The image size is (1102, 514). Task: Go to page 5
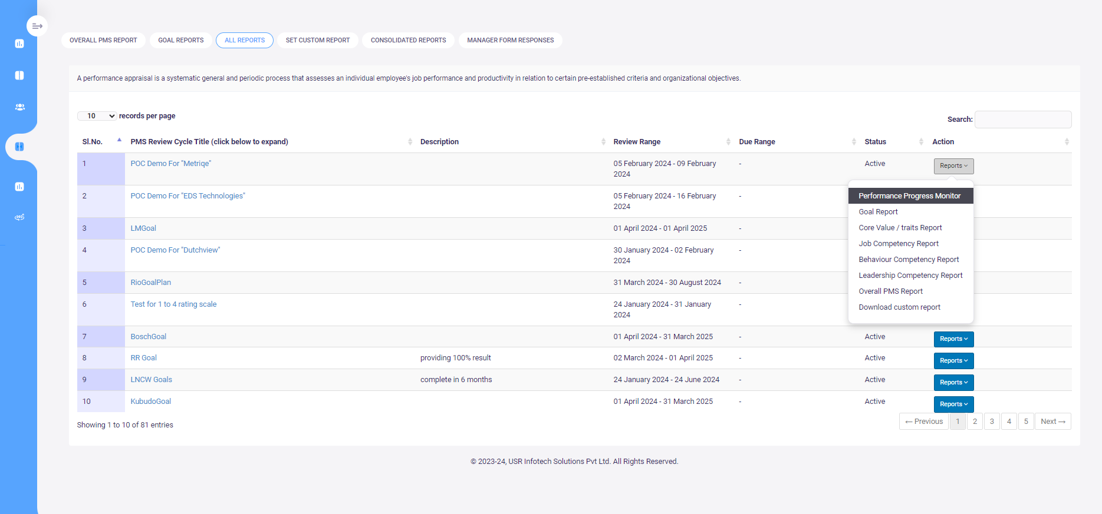pos(1026,422)
